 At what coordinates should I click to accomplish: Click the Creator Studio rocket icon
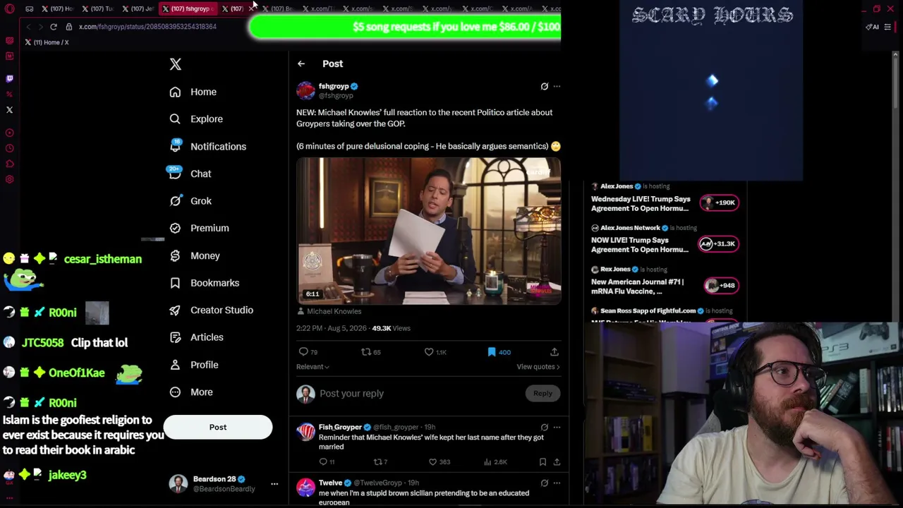click(x=175, y=310)
